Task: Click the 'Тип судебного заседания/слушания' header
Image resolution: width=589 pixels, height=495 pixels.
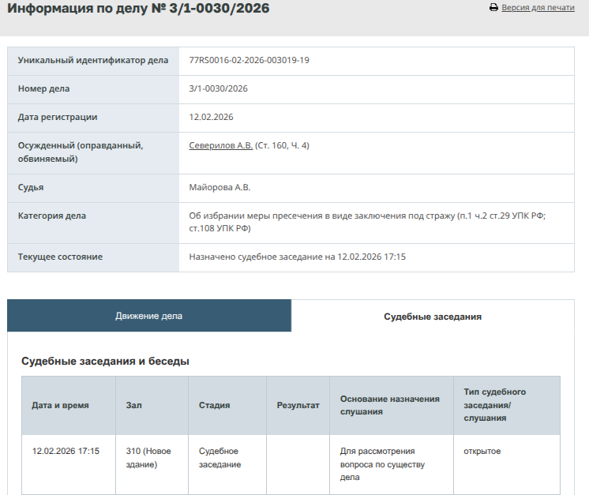Action: coord(494,405)
